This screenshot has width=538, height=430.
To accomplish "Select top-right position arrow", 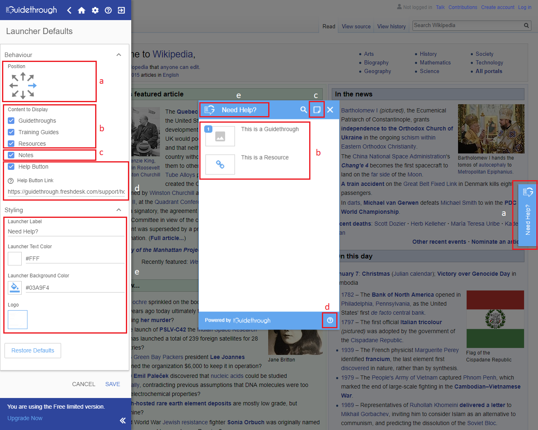I will [31, 77].
